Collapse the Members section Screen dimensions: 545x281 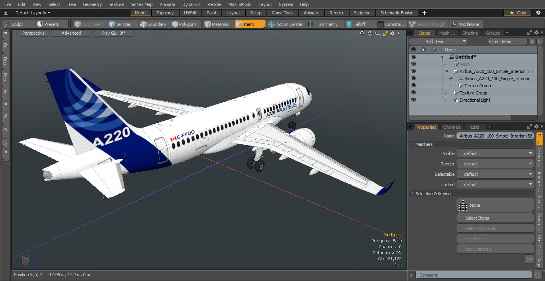(412, 144)
